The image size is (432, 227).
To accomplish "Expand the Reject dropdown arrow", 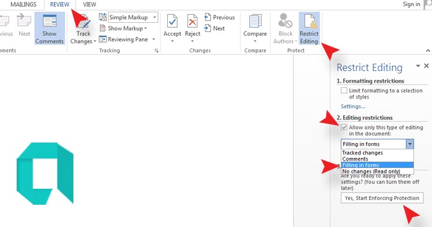I will [193, 41].
